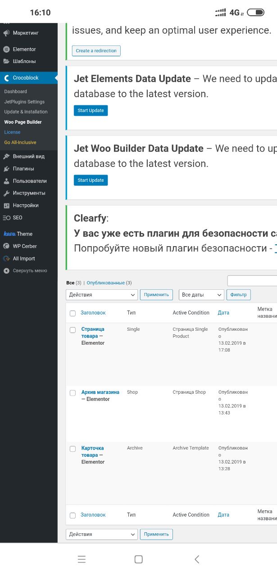The width and height of the screenshot is (277, 576).
Task: Click the All Import icon
Action: (6, 259)
